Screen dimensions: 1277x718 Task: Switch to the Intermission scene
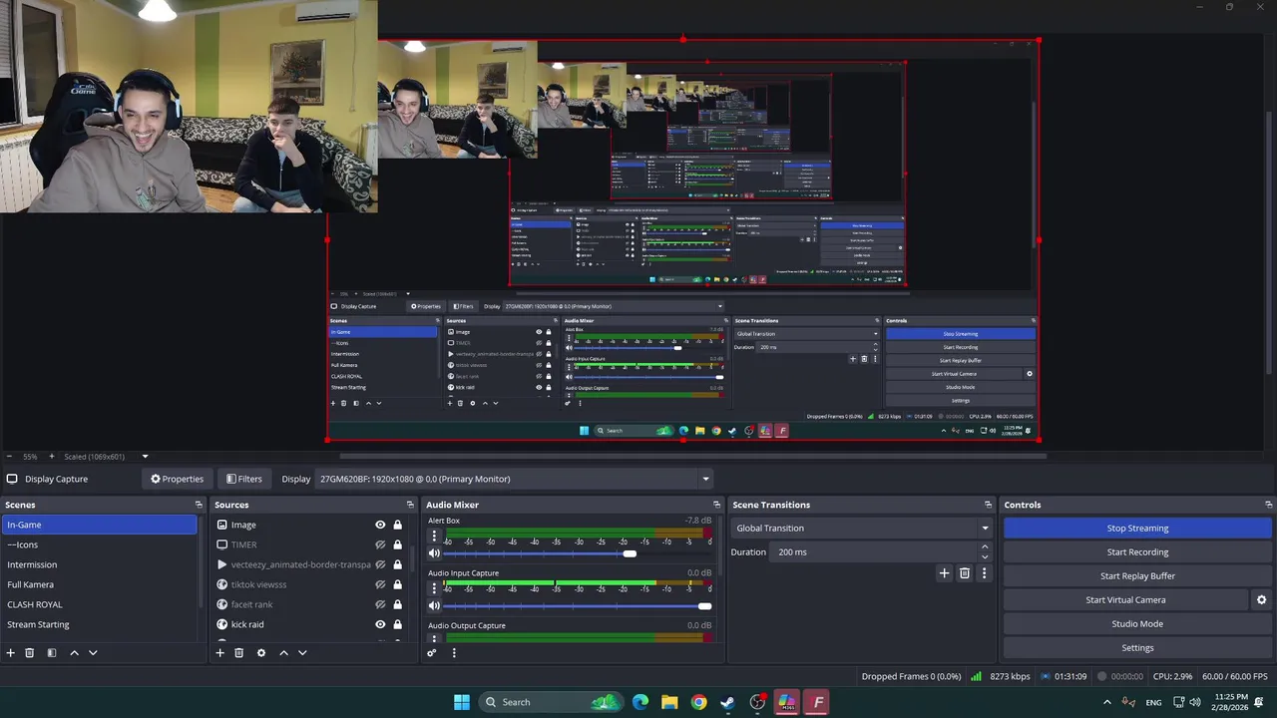point(99,564)
